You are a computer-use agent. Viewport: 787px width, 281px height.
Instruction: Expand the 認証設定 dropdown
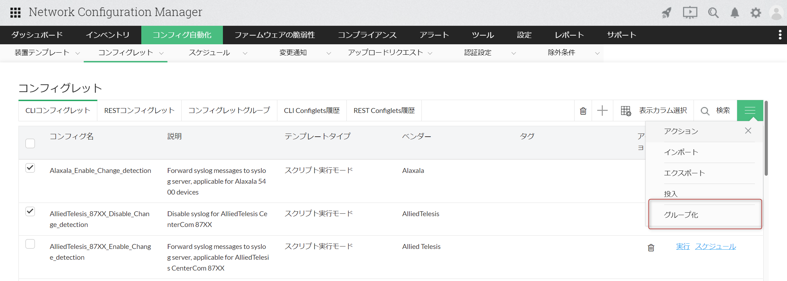pyautogui.click(x=514, y=53)
